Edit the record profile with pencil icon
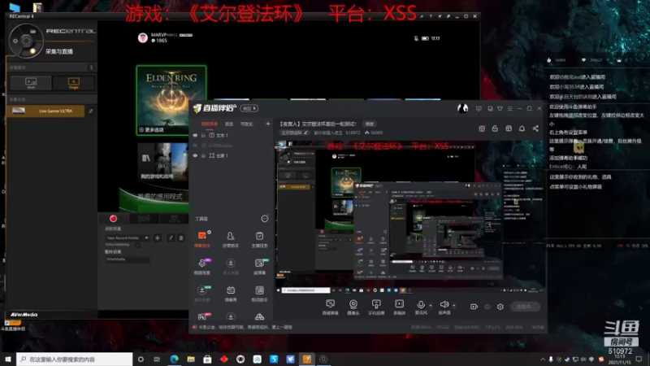The height and width of the screenshot is (366, 650). tap(171, 237)
